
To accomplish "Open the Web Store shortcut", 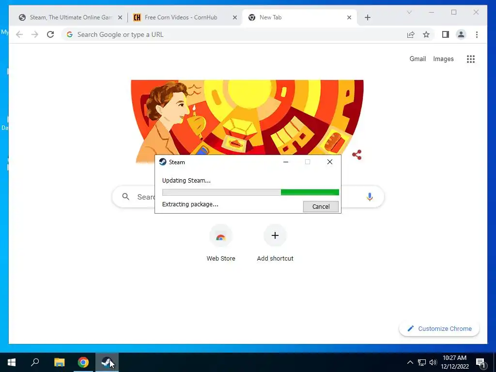I will (221, 243).
